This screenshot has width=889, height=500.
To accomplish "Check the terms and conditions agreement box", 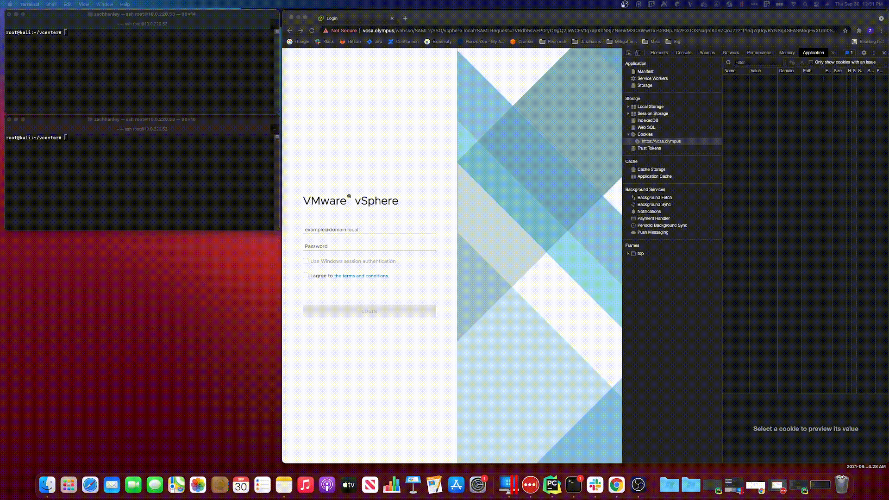I will 306,275.
